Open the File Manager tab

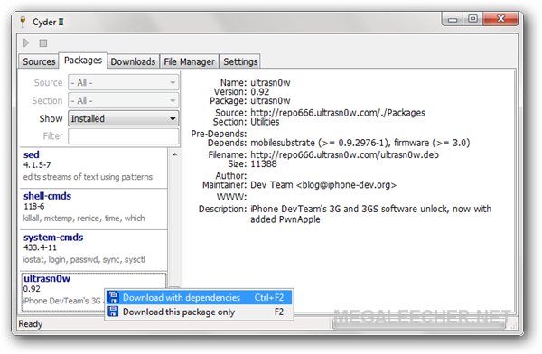click(x=189, y=61)
